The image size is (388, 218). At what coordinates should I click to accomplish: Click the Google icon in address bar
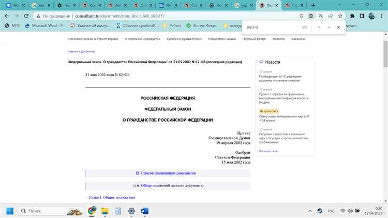click(301, 16)
